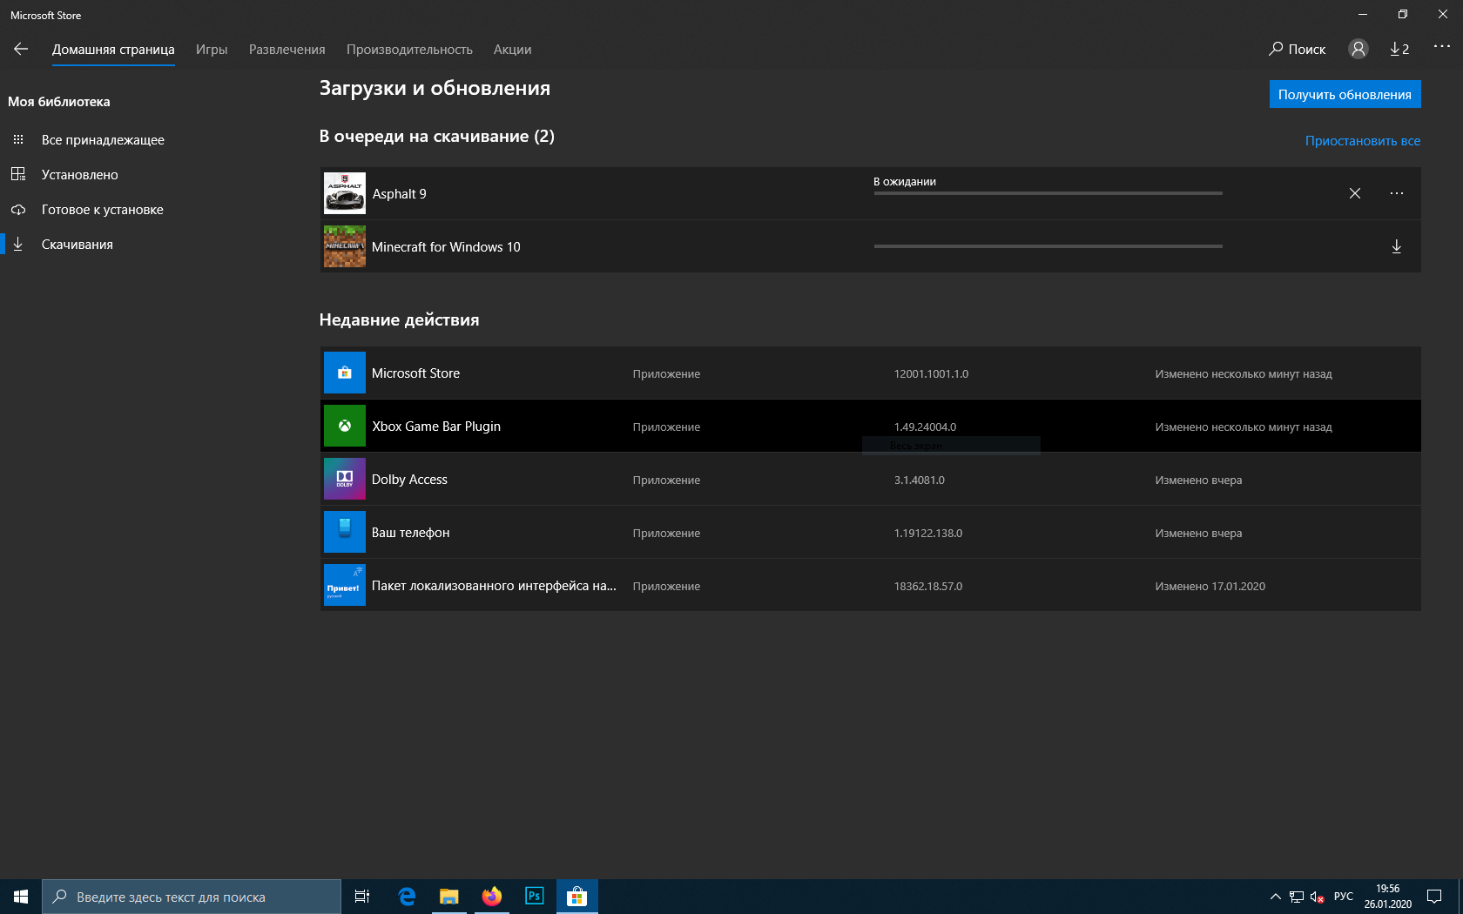Select the Dolby Access name
1463x914 pixels.
(x=409, y=480)
